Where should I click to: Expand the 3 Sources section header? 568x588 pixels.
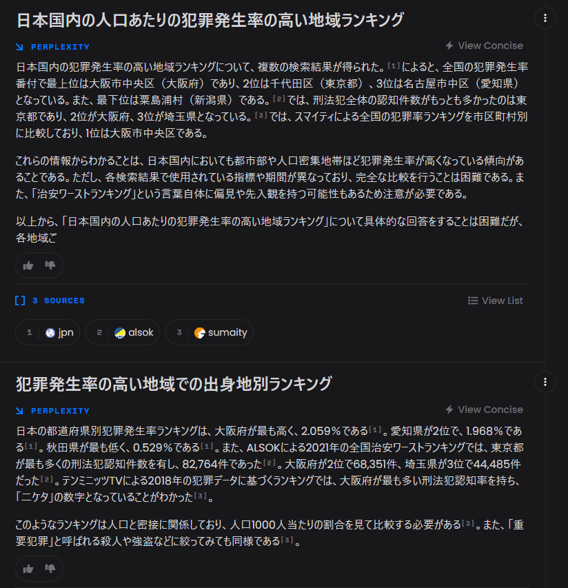pos(50,301)
